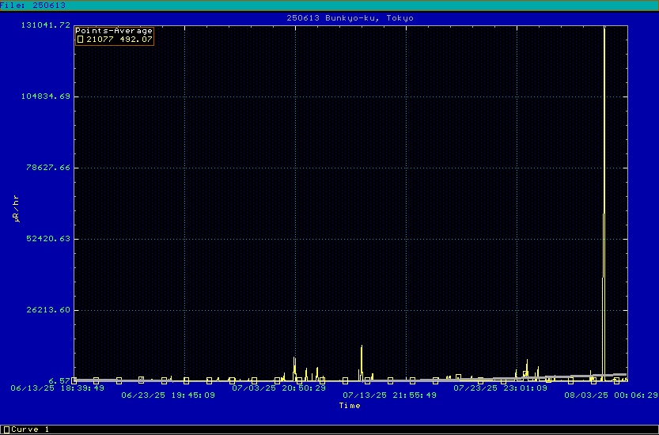
Task: Click the 06/23/25 19:45:09 time label
Action: (168, 395)
